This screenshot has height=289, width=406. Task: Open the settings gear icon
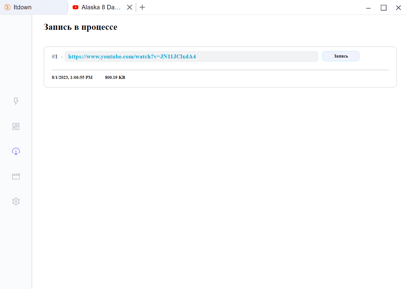click(16, 201)
